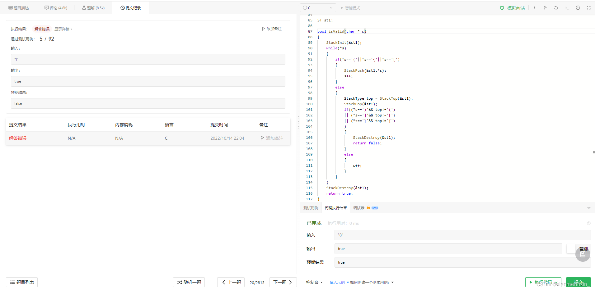This screenshot has height=290, width=595.
Task: Click the shuffle icon in 随机一题
Action: pyautogui.click(x=180, y=282)
